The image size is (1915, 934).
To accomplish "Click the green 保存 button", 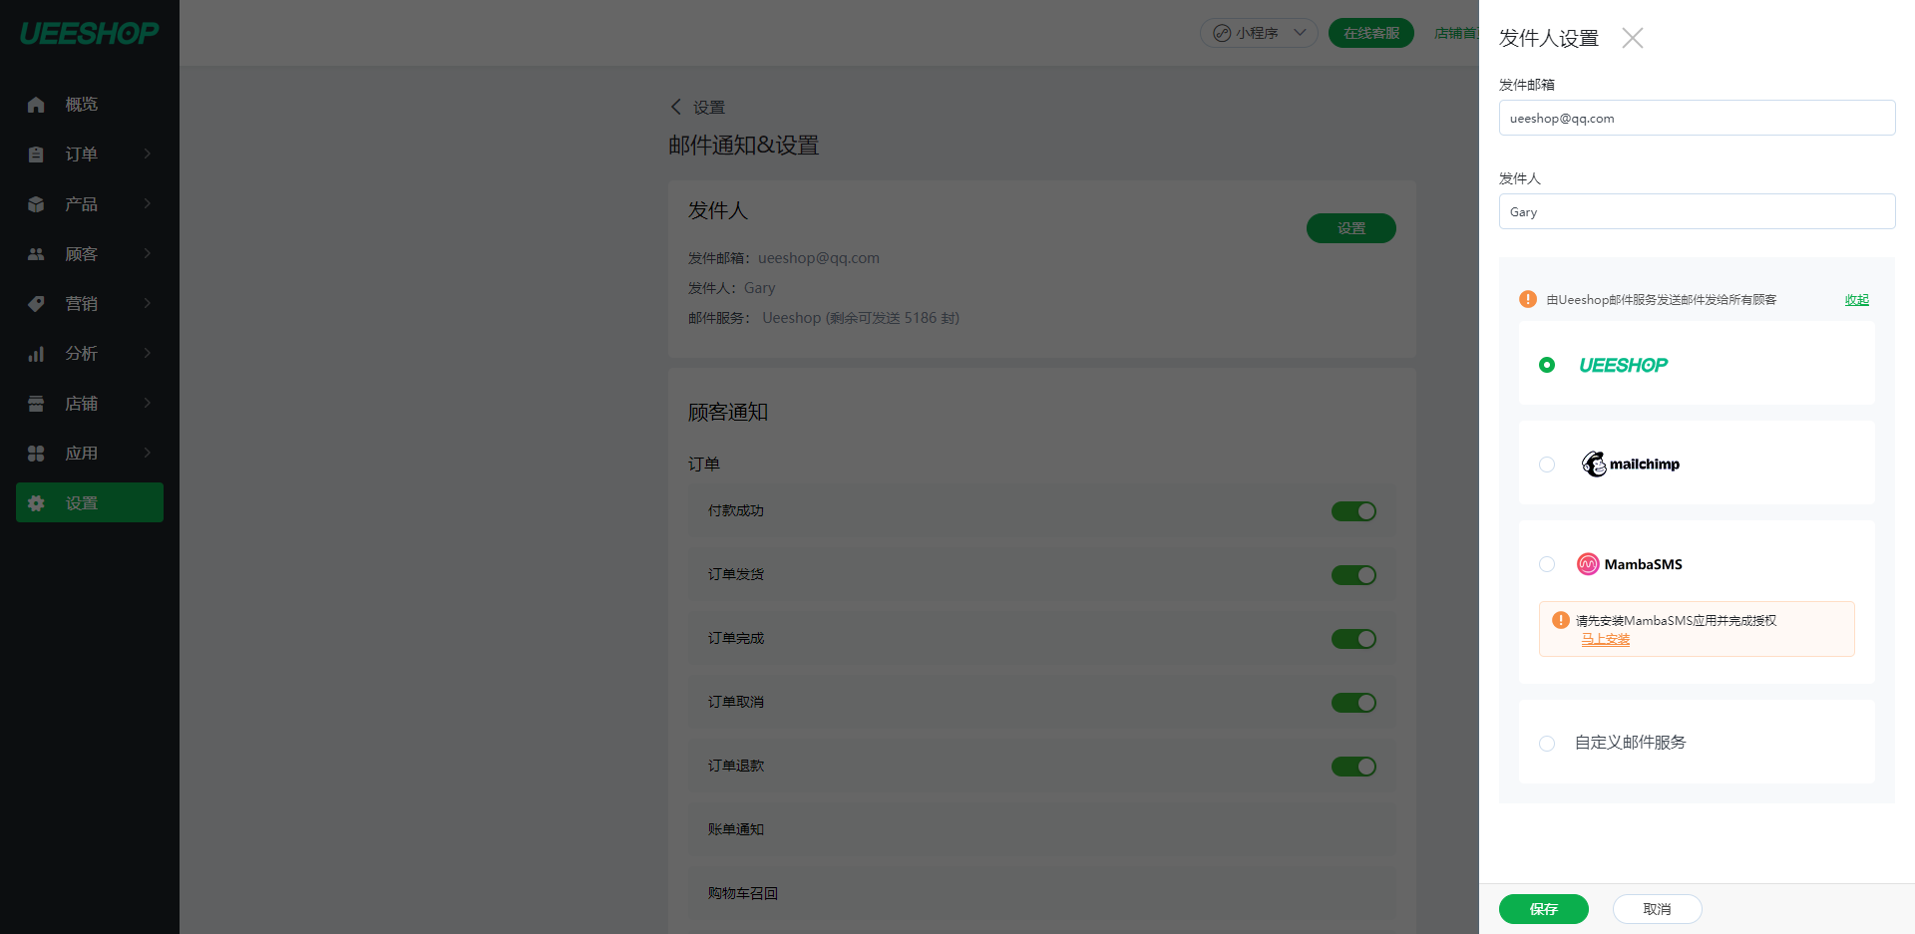I will [1543, 909].
